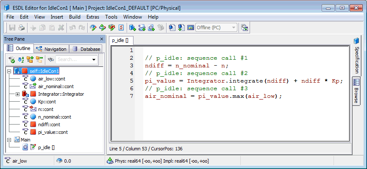Open the View menu
Screen dimensions: 367x169
click(x=39, y=17)
